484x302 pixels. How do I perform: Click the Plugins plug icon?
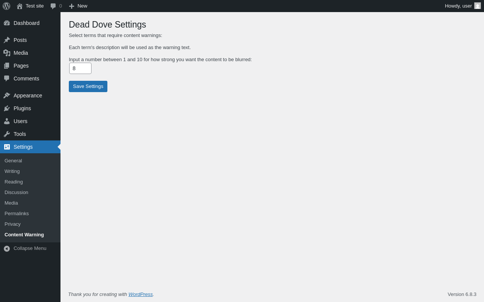pyautogui.click(x=7, y=108)
